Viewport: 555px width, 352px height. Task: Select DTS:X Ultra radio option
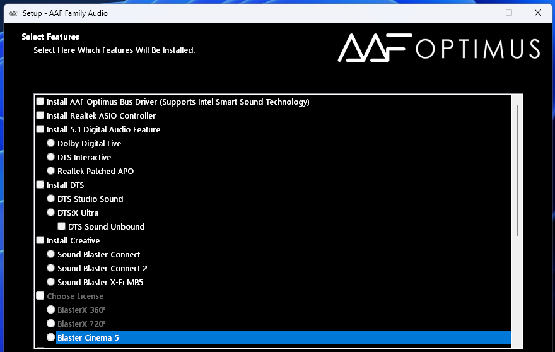point(50,213)
